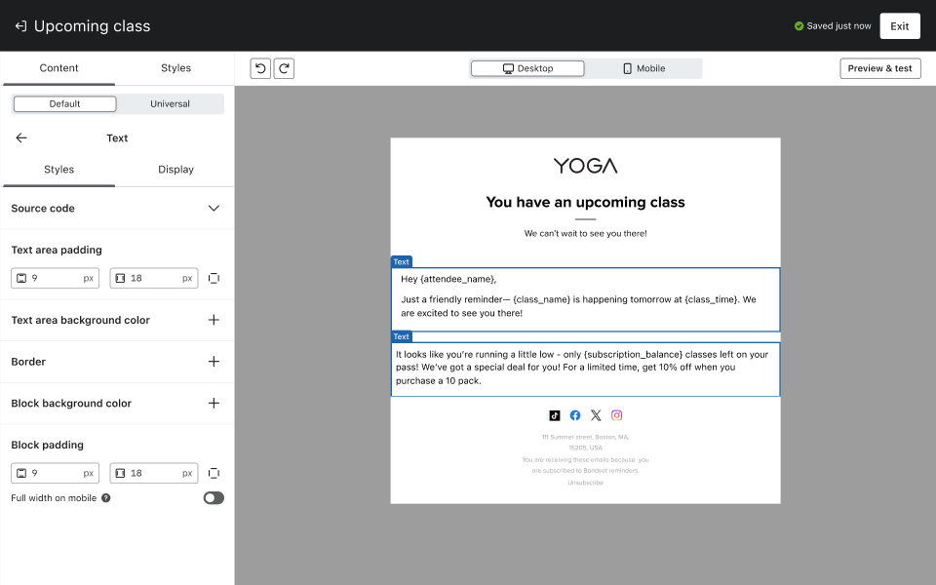Click the help icon beside Full width on mobile
936x585 pixels.
pos(105,498)
